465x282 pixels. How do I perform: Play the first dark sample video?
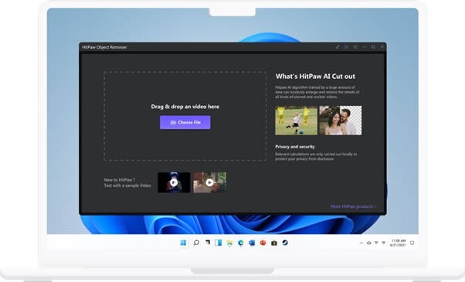point(174,182)
